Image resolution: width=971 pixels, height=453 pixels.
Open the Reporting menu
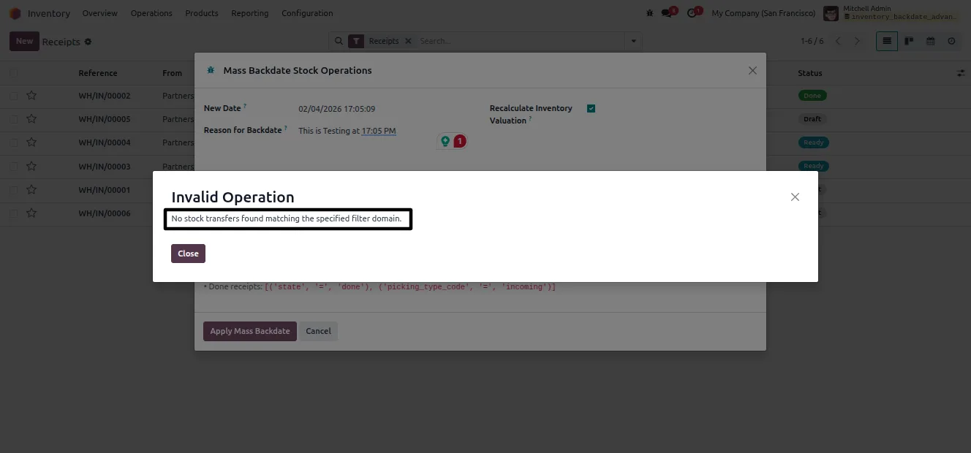249,13
